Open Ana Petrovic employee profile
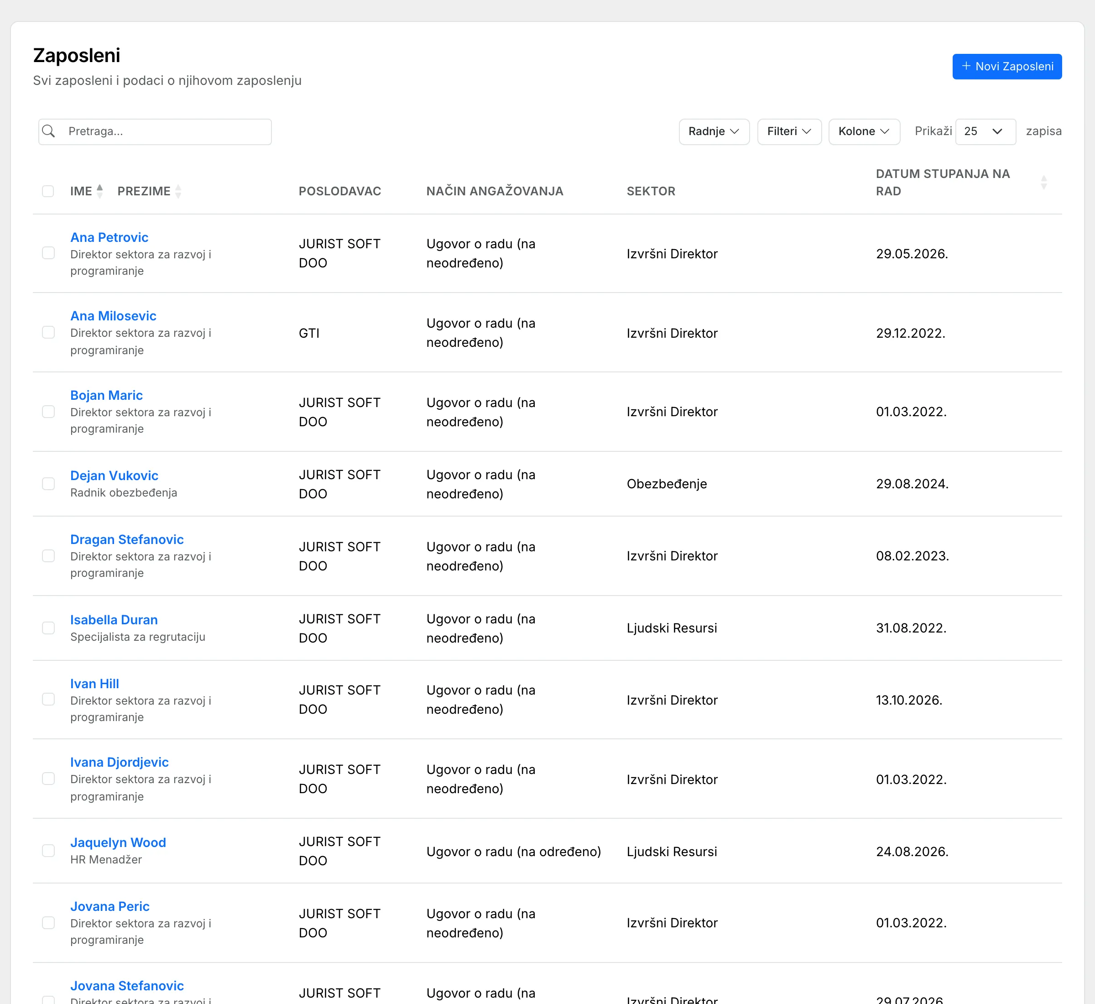The height and width of the screenshot is (1004, 1095). pos(109,237)
